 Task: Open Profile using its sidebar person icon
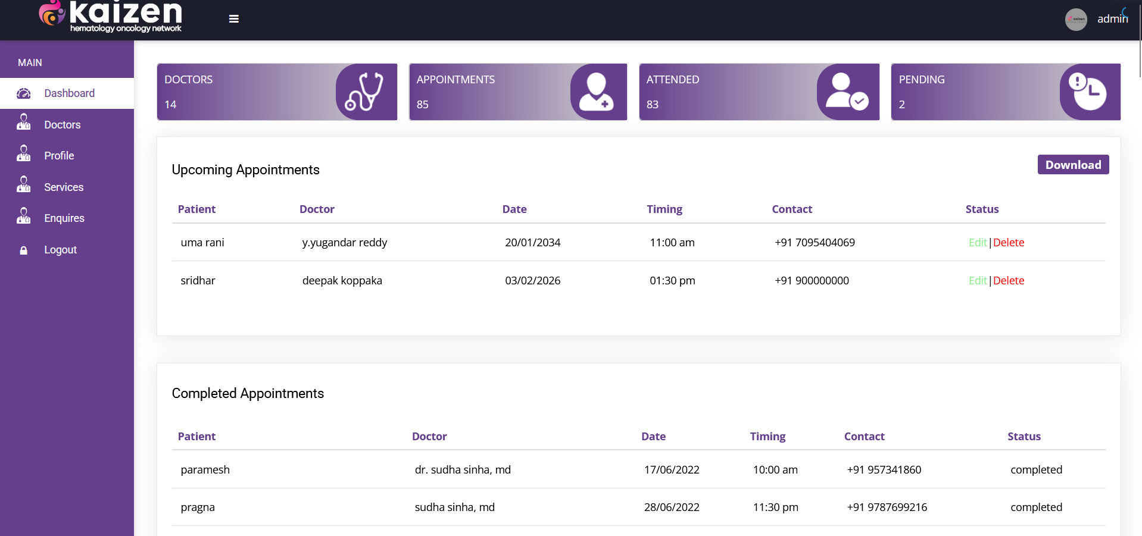(24, 155)
